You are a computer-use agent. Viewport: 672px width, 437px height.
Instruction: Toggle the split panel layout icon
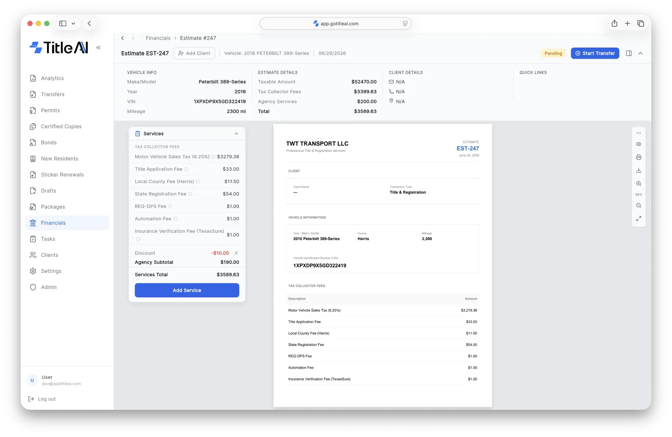tap(629, 53)
